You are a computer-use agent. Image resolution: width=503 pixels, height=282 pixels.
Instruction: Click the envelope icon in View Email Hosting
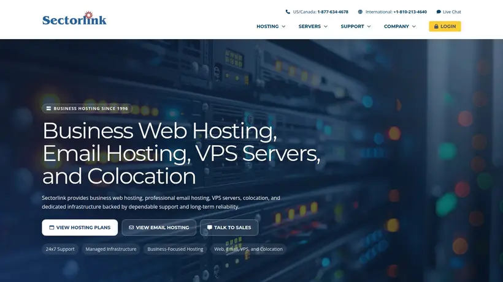131,228
